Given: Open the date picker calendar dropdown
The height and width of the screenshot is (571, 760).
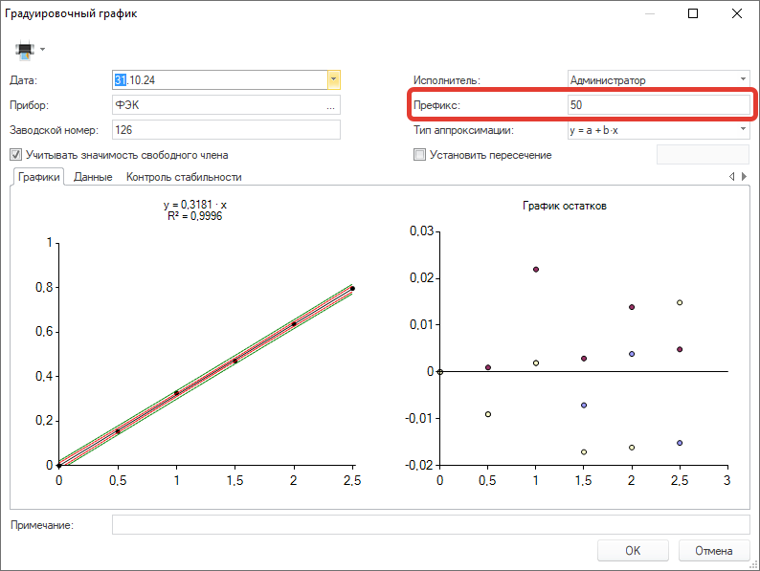Looking at the screenshot, I should click(x=333, y=80).
